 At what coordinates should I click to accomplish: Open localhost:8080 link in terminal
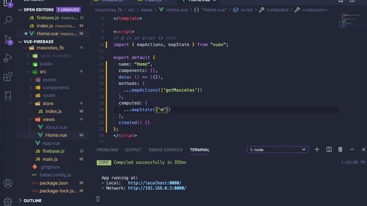[x=154, y=183]
